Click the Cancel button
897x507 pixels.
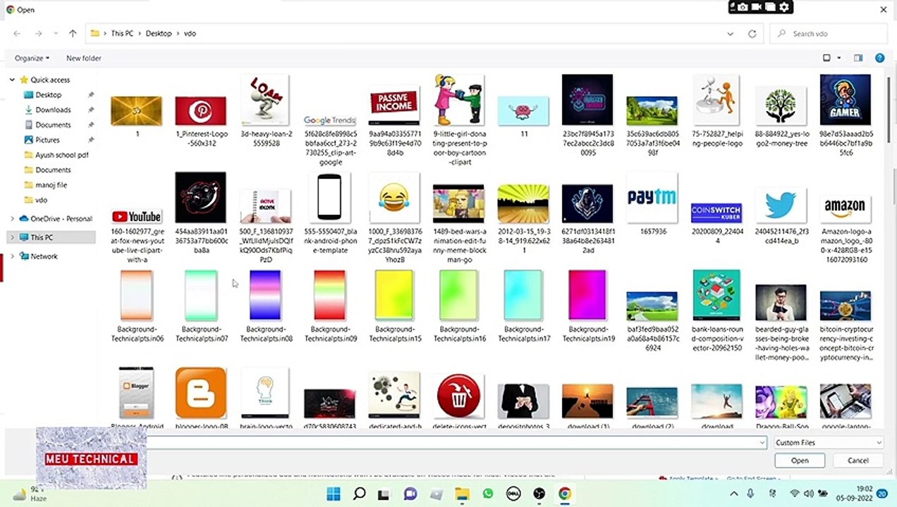pyautogui.click(x=858, y=461)
